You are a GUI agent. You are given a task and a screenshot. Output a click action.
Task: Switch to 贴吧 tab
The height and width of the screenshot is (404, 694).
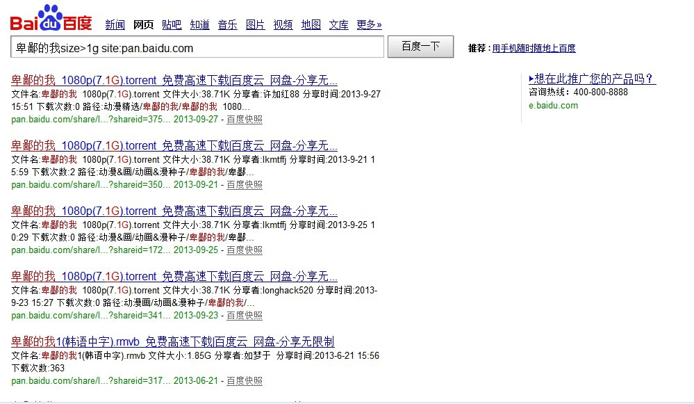172,25
